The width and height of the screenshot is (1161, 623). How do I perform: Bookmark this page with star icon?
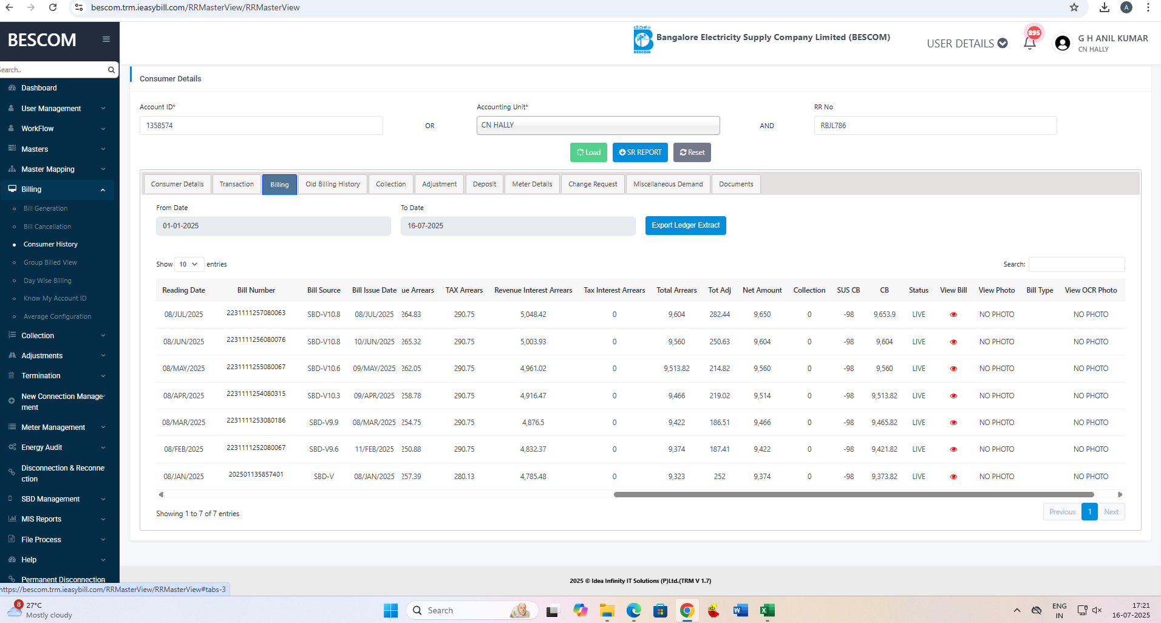click(x=1074, y=7)
